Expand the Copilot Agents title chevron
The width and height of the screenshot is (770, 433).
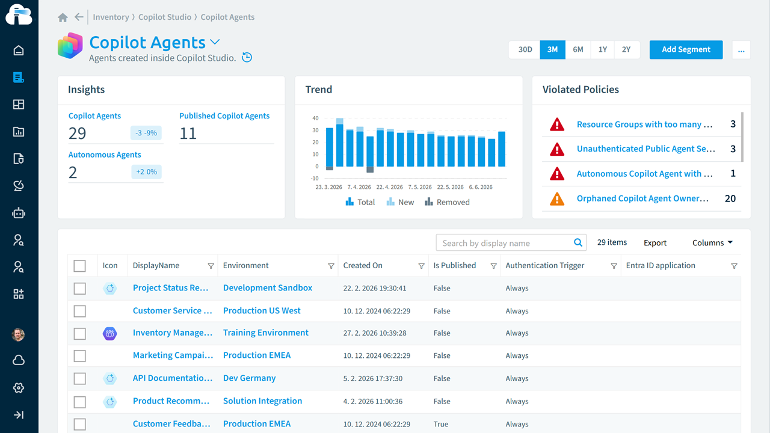click(x=215, y=42)
